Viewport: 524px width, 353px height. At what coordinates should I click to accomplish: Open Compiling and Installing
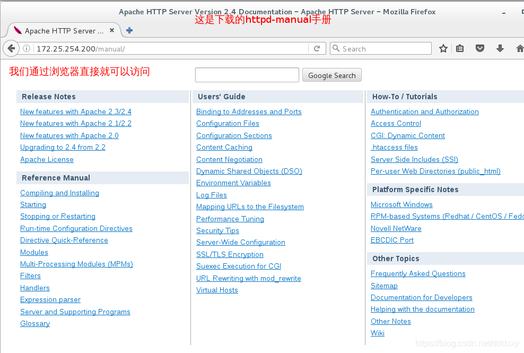(x=59, y=193)
